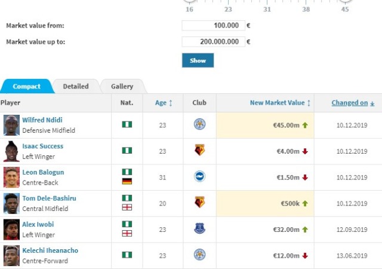Screen dimensions: 382x269
Task: Click Brighton crest in Leon Balogun row
Action: [x=199, y=176]
